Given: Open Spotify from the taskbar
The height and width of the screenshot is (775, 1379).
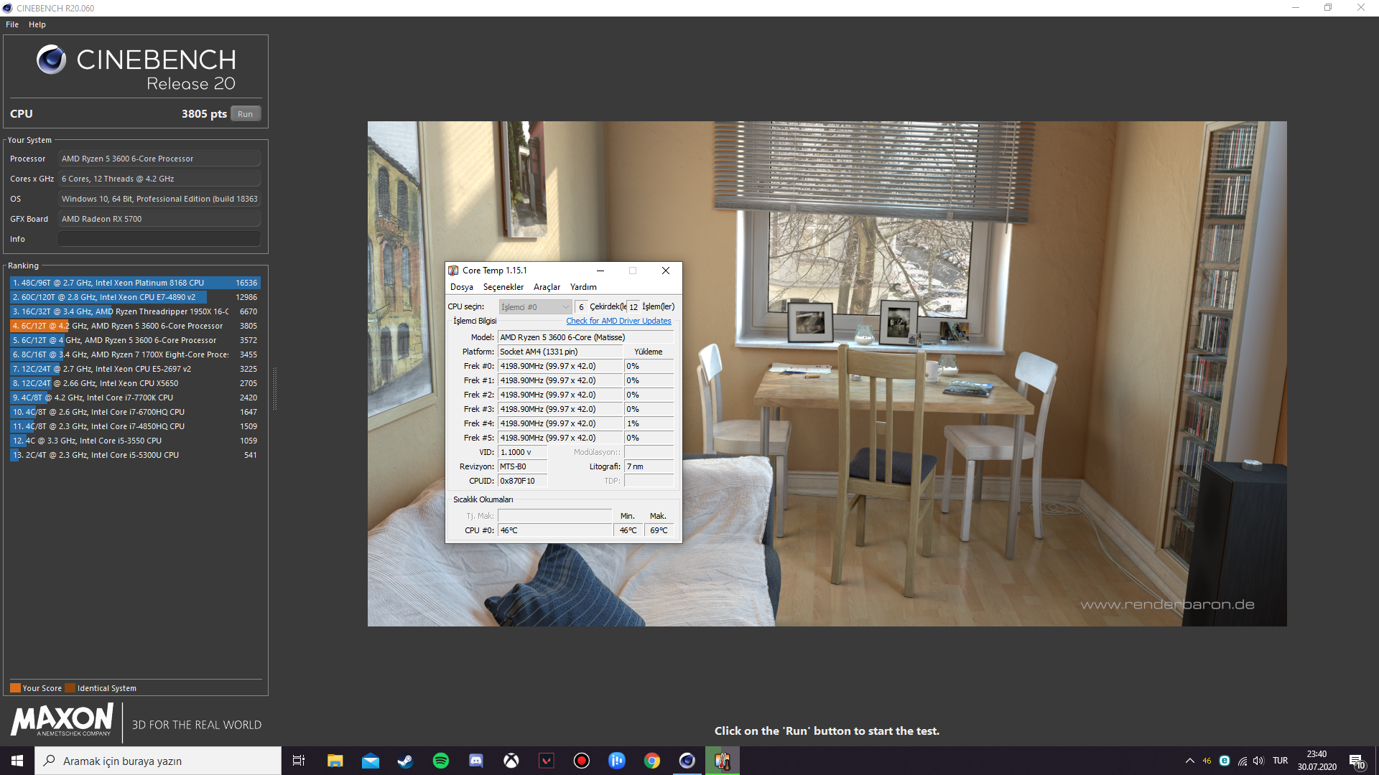Looking at the screenshot, I should click(441, 761).
